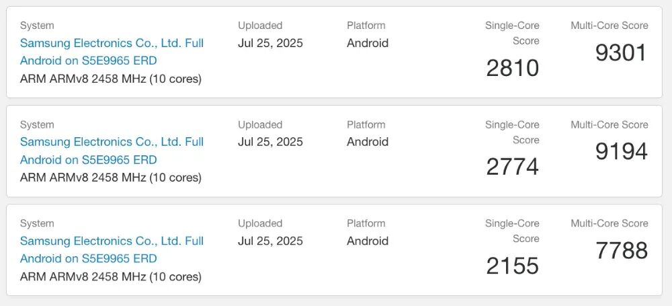Click the 2774 single-core score

[x=512, y=167]
